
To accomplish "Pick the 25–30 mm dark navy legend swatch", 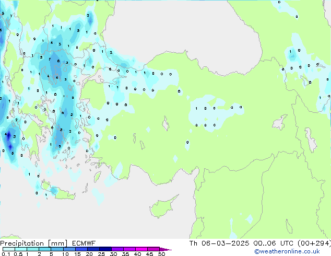I will pyautogui.click(x=105, y=249).
